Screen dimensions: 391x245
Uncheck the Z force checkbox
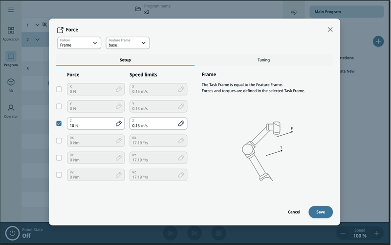[59, 123]
